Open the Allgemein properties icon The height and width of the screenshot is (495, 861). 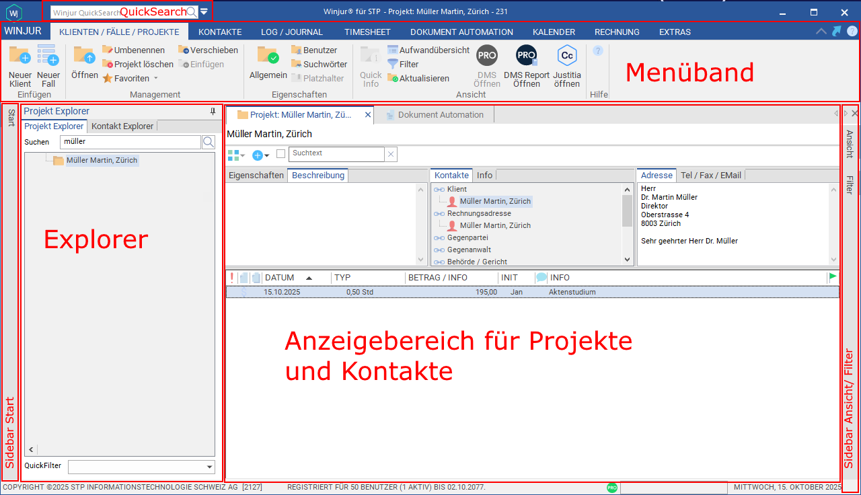(268, 56)
